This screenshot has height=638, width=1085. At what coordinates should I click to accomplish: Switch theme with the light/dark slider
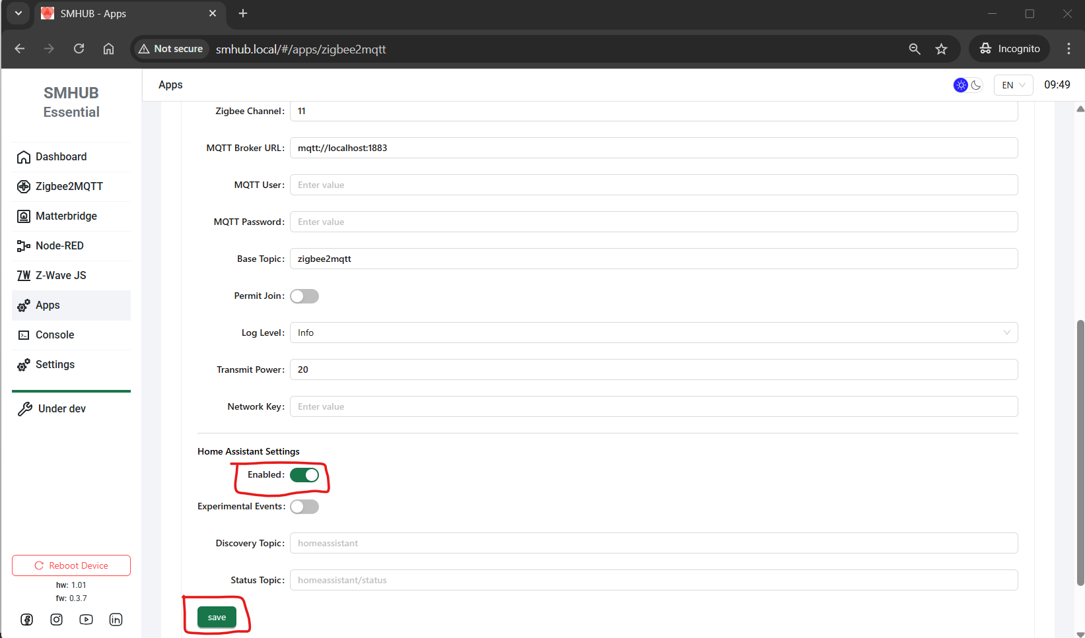[x=968, y=85]
